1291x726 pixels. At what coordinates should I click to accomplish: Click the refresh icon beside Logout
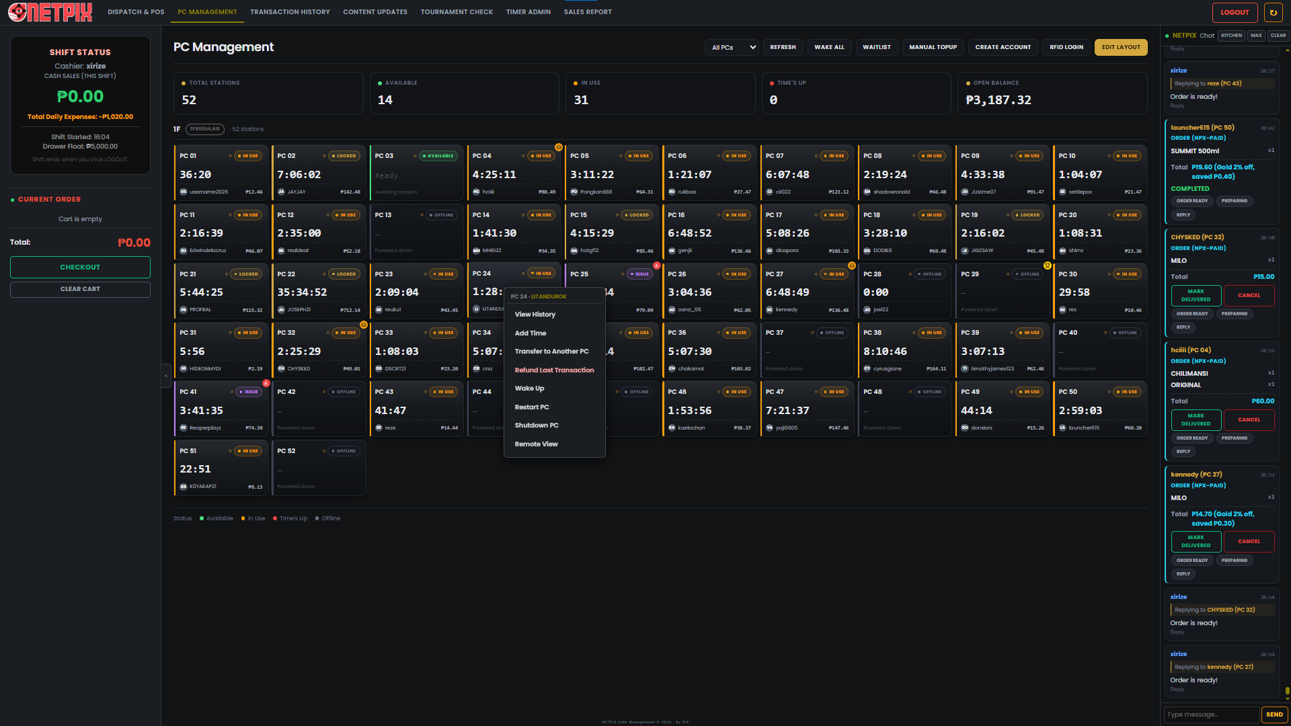pyautogui.click(x=1273, y=12)
